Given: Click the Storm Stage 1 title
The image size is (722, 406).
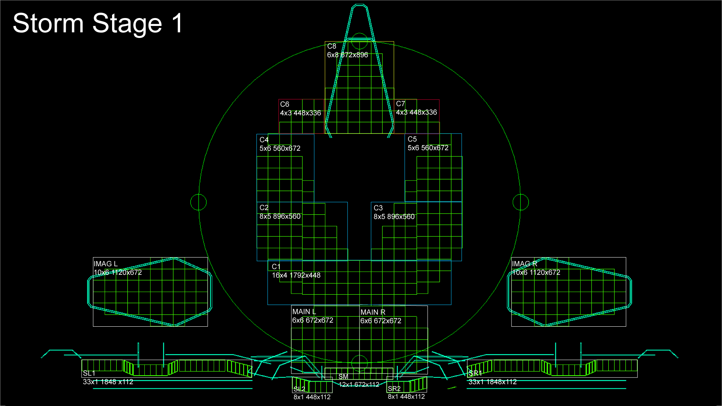Looking at the screenshot, I should (98, 23).
